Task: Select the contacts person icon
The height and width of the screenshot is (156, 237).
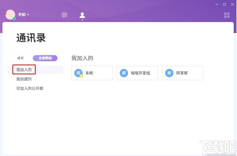Action: pyautogui.click(x=82, y=15)
